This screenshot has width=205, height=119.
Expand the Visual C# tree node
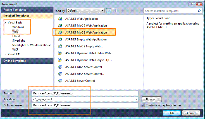pos(5,54)
